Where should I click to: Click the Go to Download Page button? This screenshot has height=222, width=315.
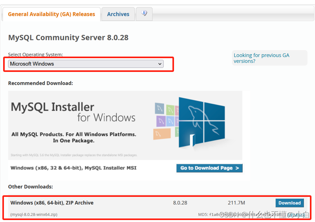tap(209, 168)
